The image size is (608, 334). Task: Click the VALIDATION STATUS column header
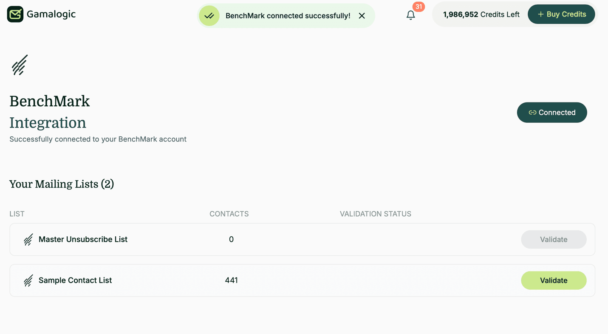(375, 214)
